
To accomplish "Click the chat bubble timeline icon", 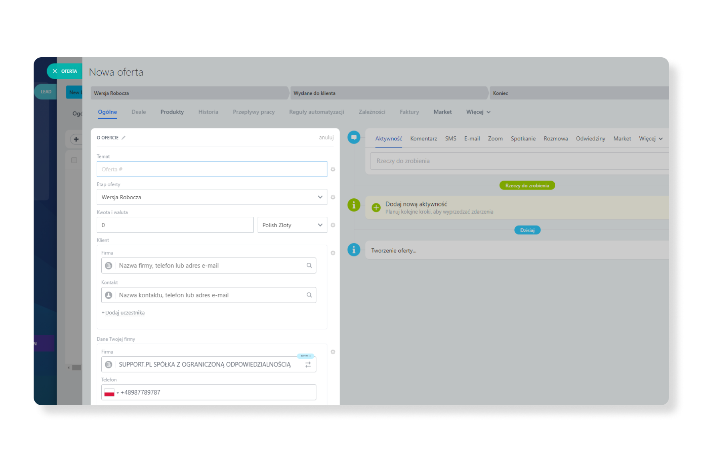I will point(354,138).
